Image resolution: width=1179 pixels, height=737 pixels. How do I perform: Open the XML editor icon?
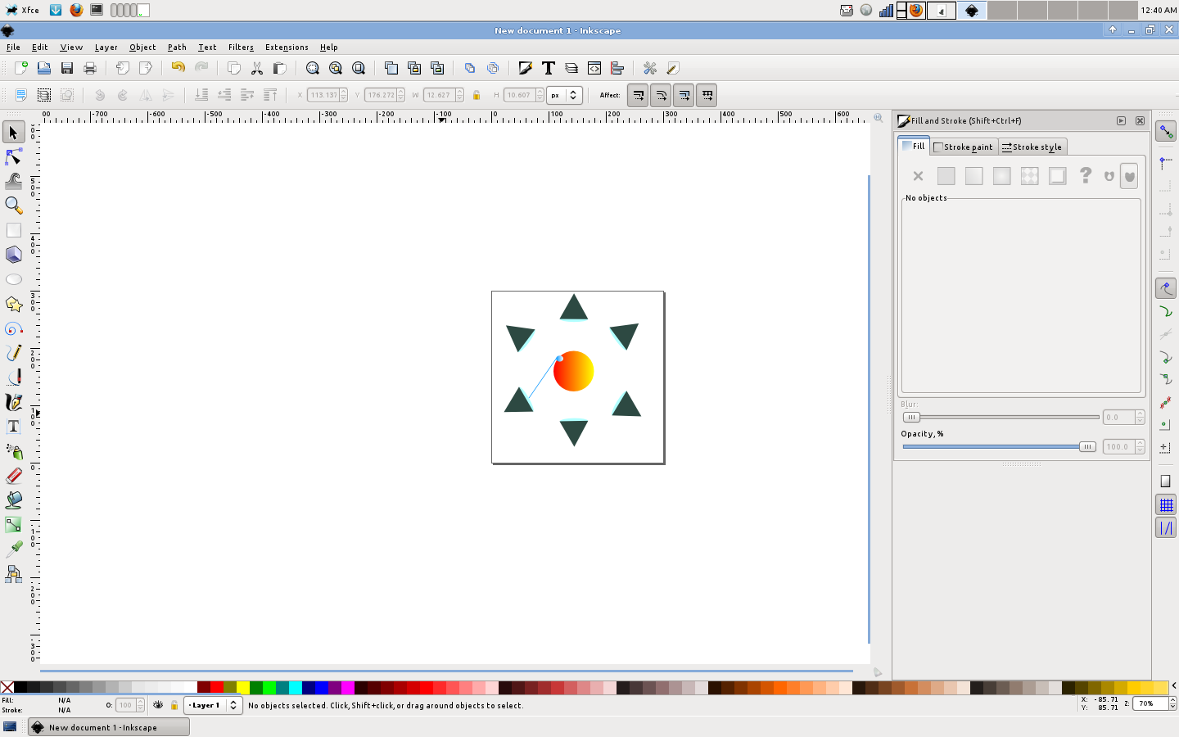pos(594,68)
